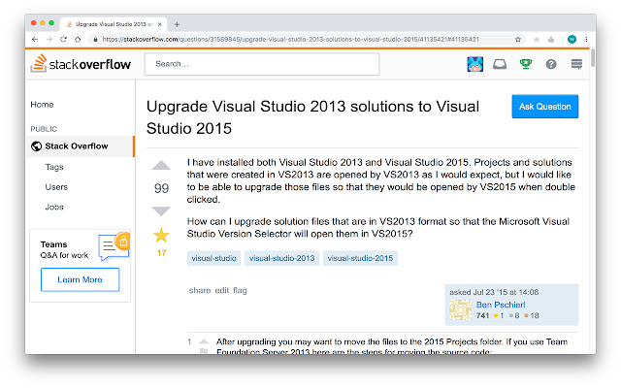This screenshot has height=388, width=621.
Task: Bookmark this page with the star
Action: coord(517,39)
